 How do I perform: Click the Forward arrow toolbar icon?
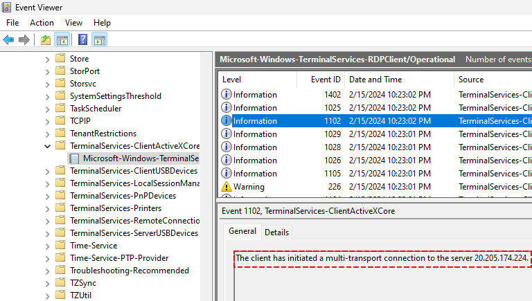(x=24, y=39)
